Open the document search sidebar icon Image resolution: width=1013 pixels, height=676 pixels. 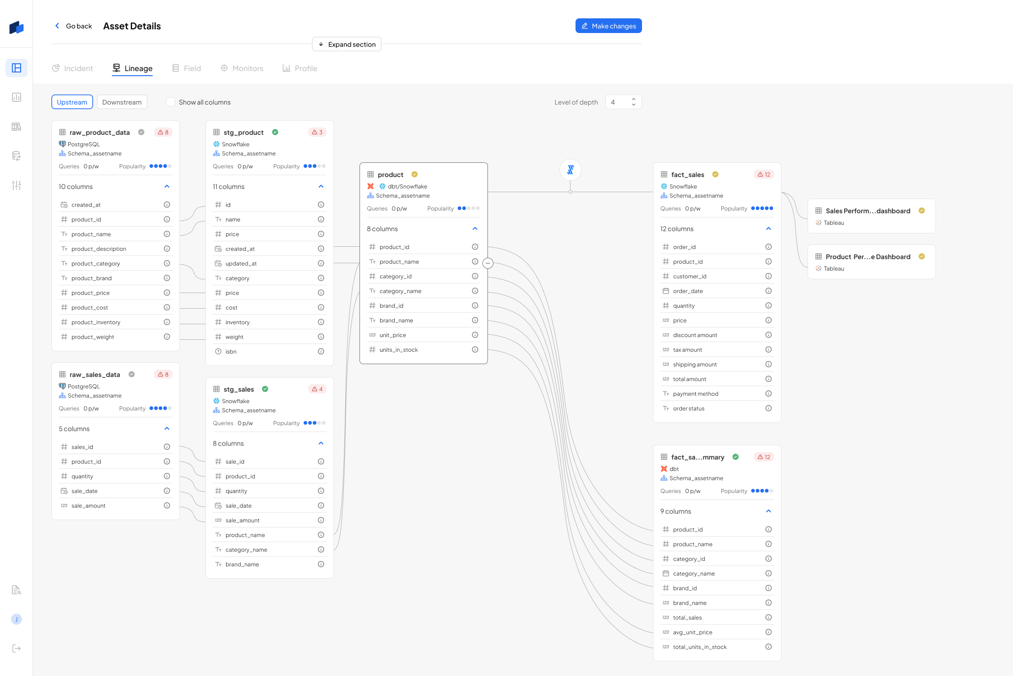pos(17,590)
